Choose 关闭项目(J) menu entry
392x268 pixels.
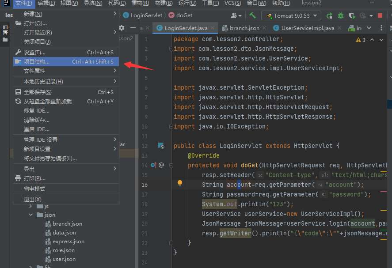66,42
